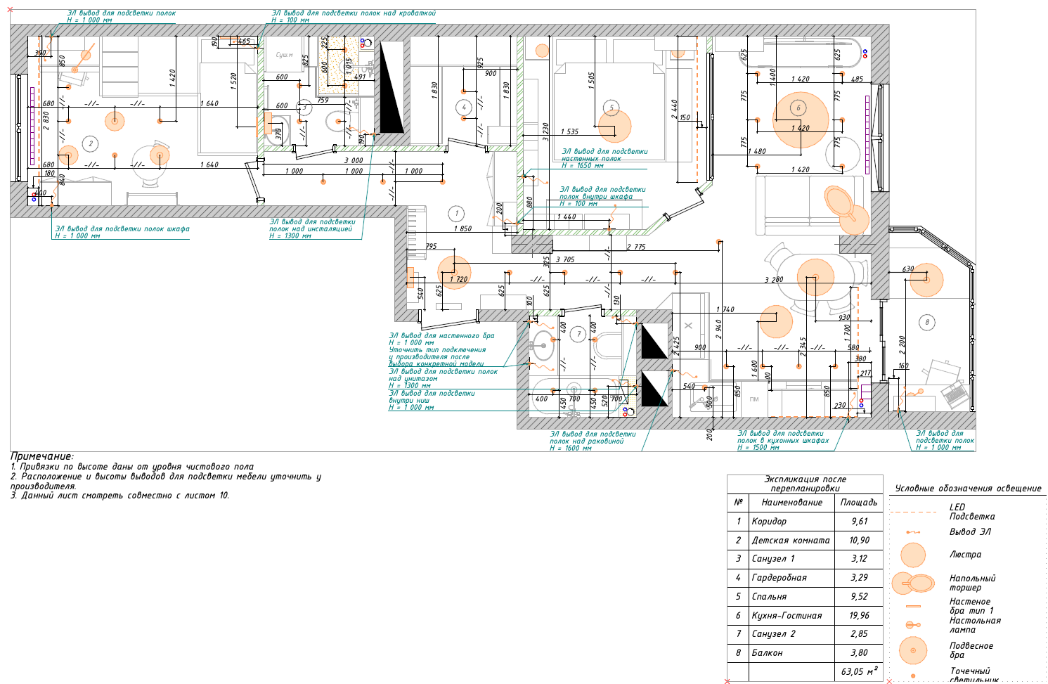Click the chandelier (Люстра) symbol in the legend
Viewport: 1048px width, 684px height.
click(x=913, y=555)
